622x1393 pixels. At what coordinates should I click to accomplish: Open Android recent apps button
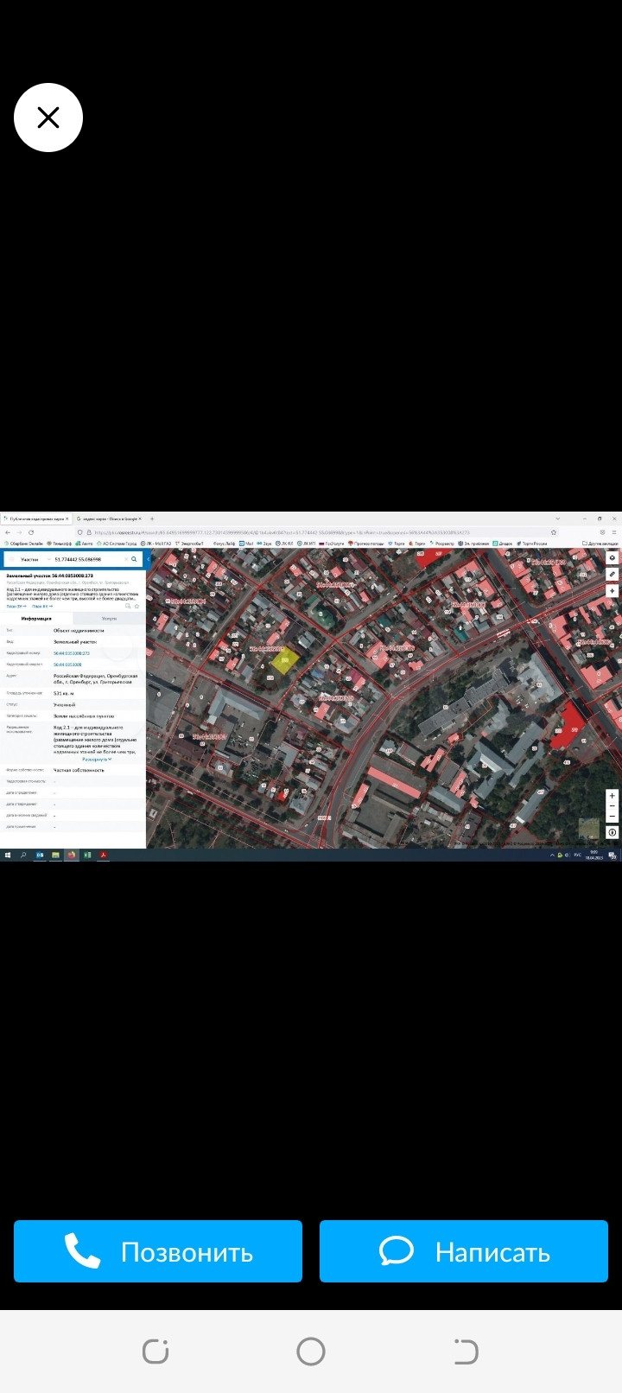pos(155,1351)
